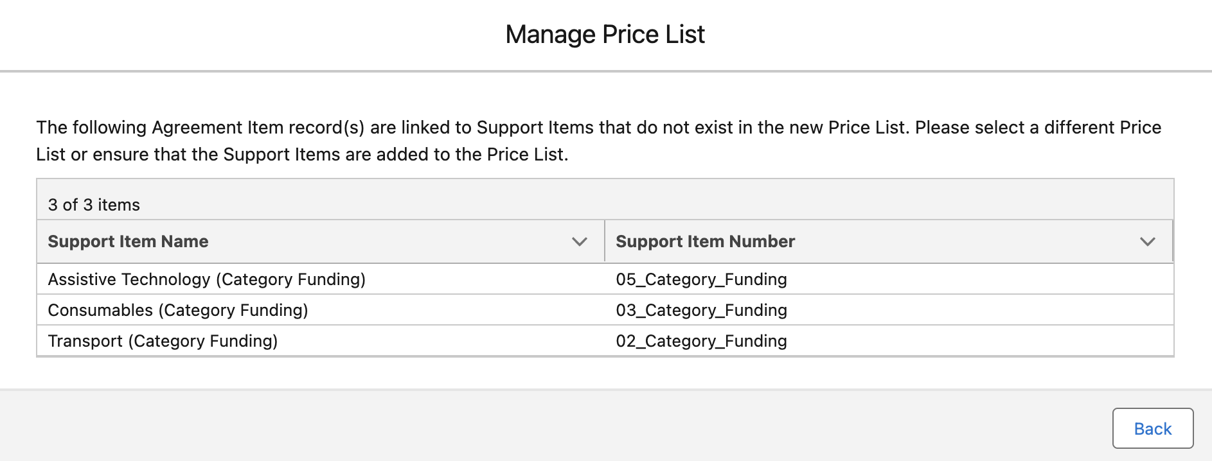Select the Transport (Category Funding) cell

click(x=163, y=341)
